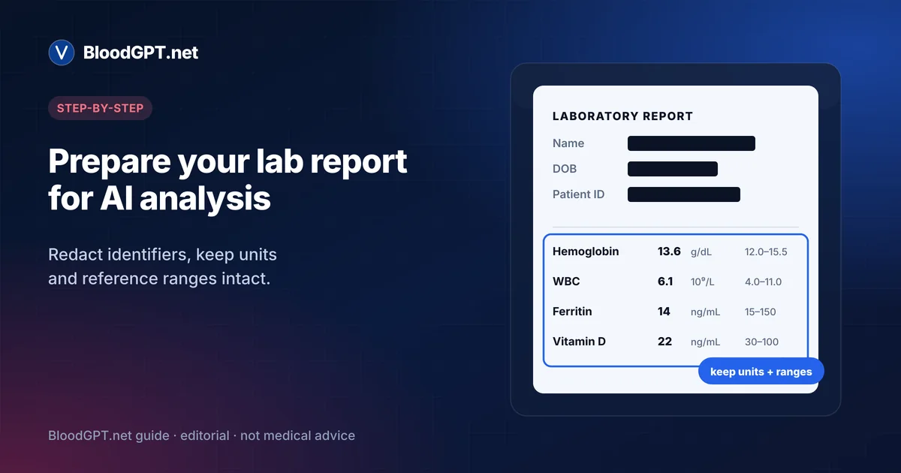Viewport: 901px width, 473px height.
Task: Click the redacted Patient ID bar
Action: pos(684,194)
